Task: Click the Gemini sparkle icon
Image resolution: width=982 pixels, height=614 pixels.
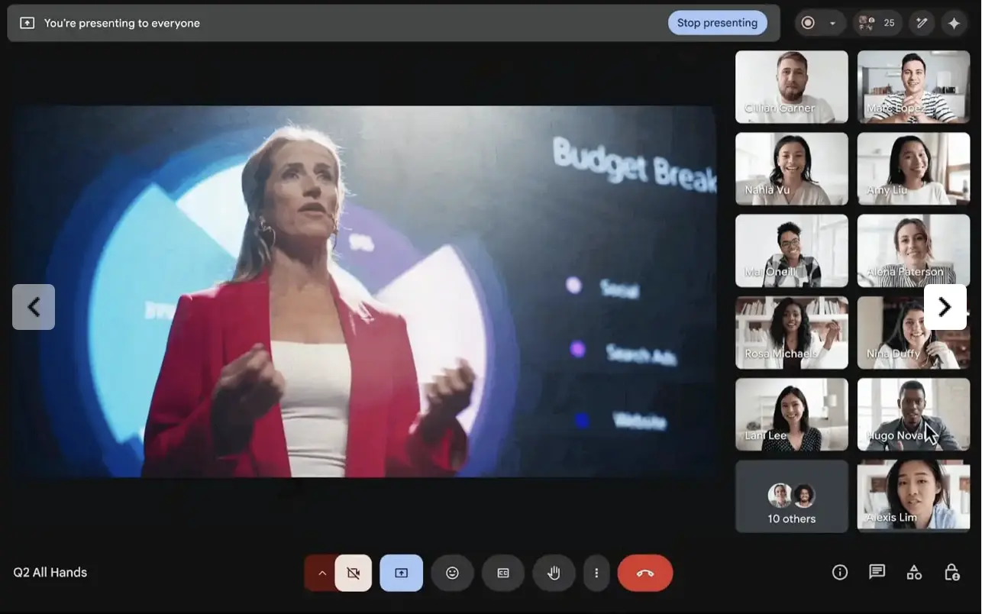Action: pyautogui.click(x=954, y=23)
